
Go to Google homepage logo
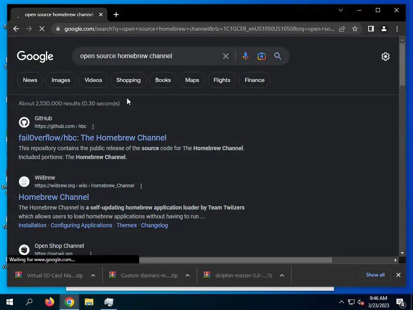[x=35, y=57]
